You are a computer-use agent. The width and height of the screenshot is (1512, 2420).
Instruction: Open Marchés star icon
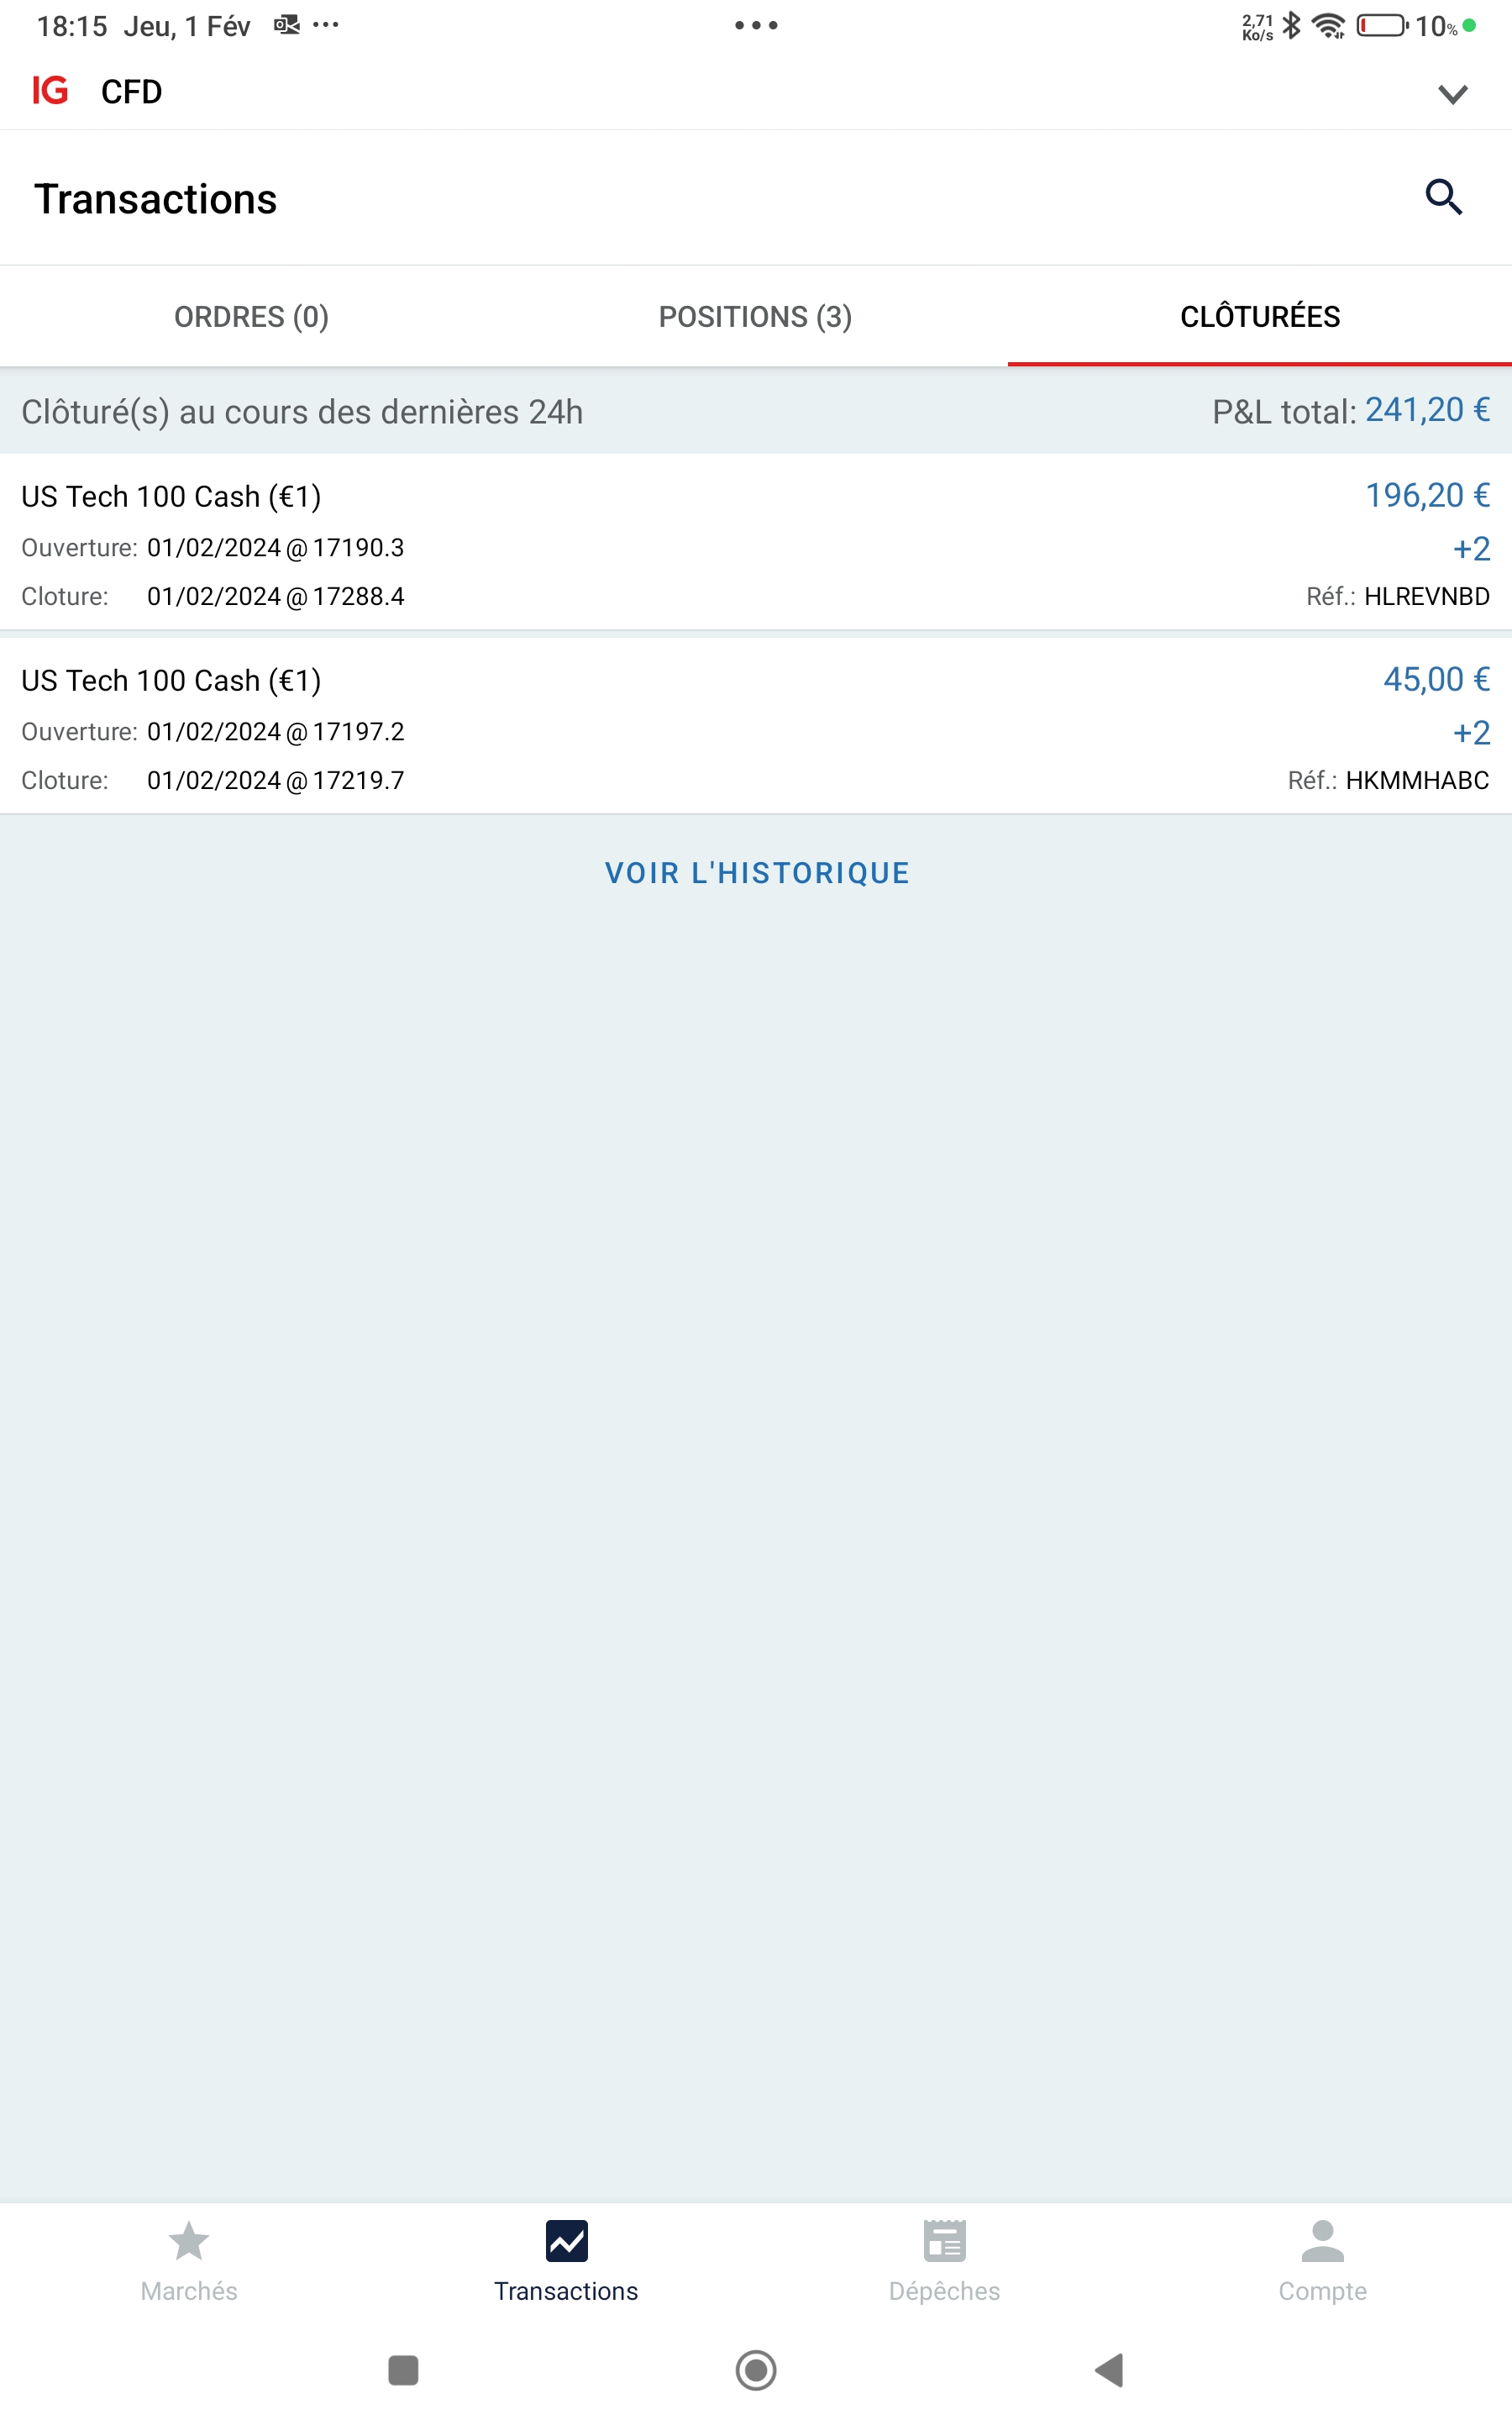(x=188, y=2241)
